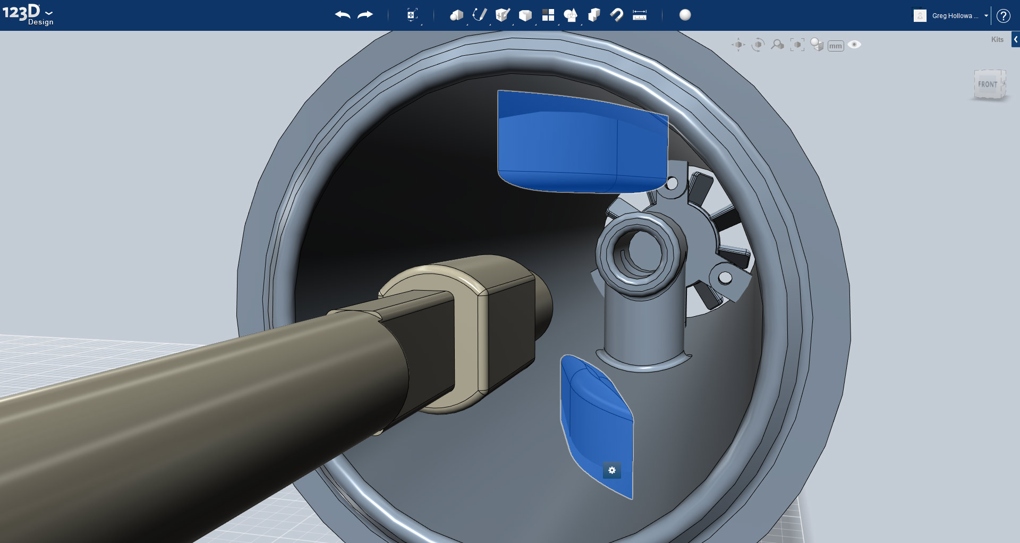Expand the Kits side panel arrow
Viewport: 1020px width, 543px height.
[1015, 39]
